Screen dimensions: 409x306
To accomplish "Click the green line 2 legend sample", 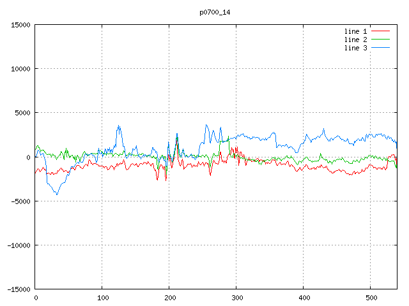I will [381, 40].
